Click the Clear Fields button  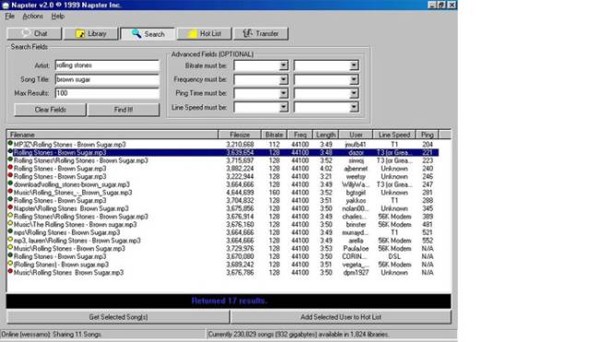click(50, 110)
